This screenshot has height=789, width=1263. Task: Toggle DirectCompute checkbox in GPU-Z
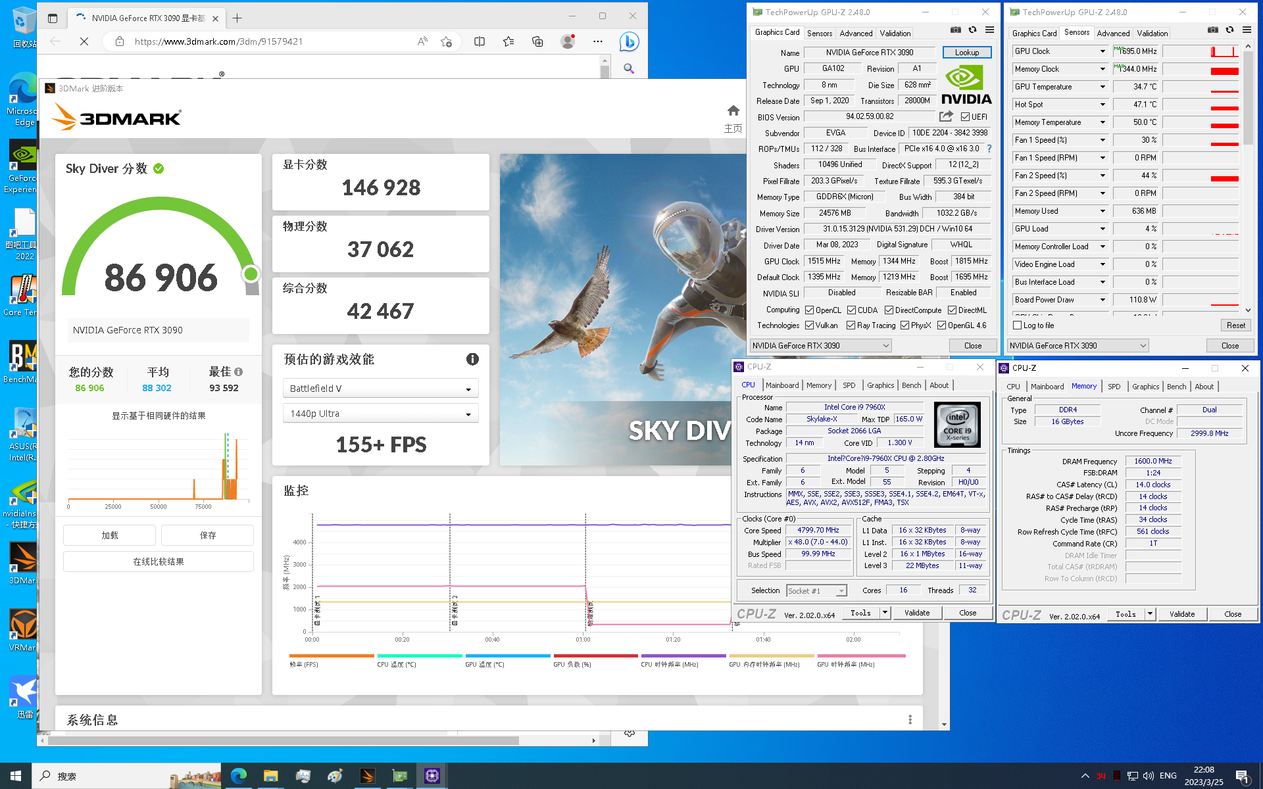[x=889, y=310]
